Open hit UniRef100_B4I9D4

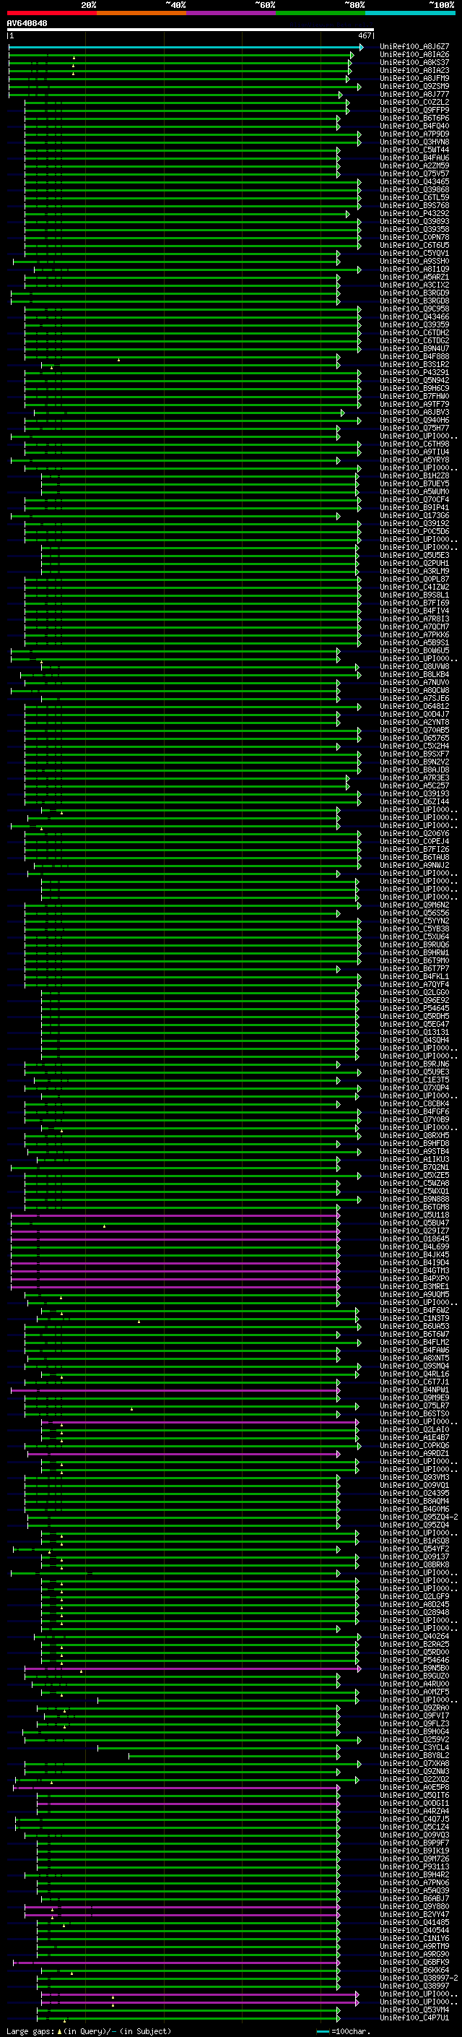[414, 1263]
